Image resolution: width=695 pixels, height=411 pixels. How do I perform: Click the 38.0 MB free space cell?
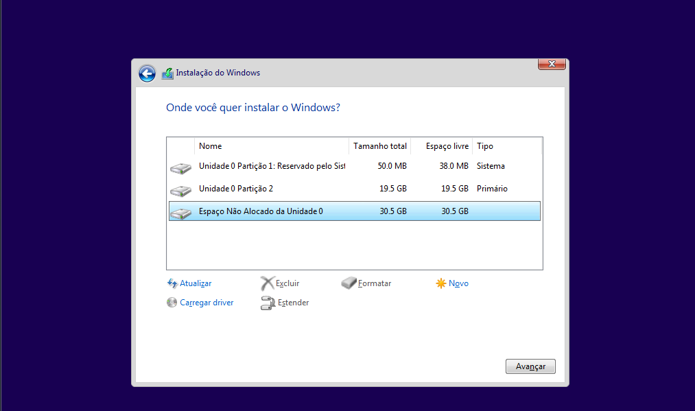click(454, 166)
